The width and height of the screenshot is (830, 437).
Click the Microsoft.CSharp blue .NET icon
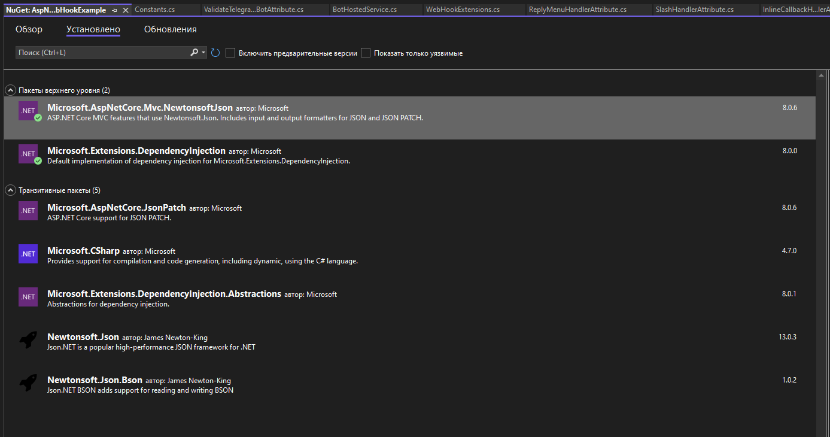pyautogui.click(x=28, y=254)
